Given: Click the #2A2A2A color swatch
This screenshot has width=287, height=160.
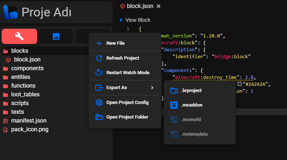Looking at the screenshot, I should [x=239, y=84].
